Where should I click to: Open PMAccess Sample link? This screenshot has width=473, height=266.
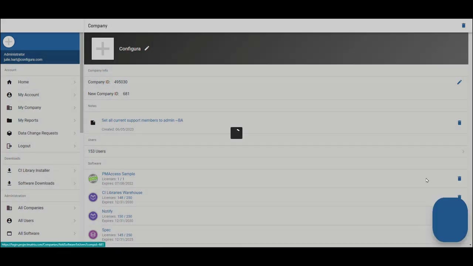(x=118, y=174)
